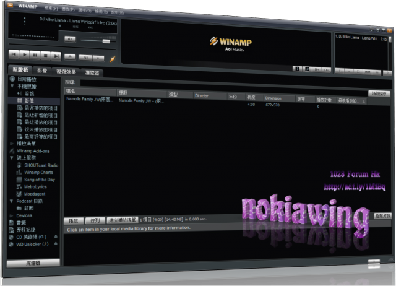Select the 目前播放 tree item
Image resolution: width=396 pixels, height=286 pixels.
click(27, 79)
